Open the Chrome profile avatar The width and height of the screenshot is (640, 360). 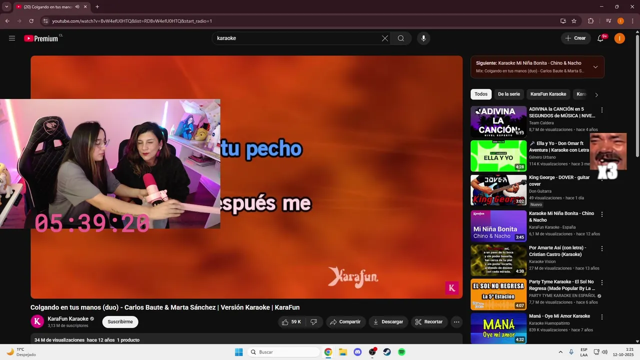click(620, 21)
